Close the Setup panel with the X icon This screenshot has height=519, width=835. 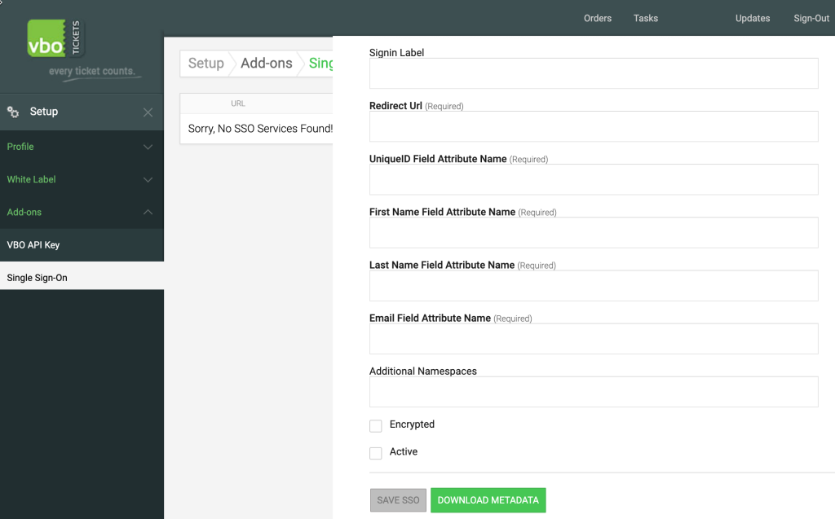coord(148,112)
